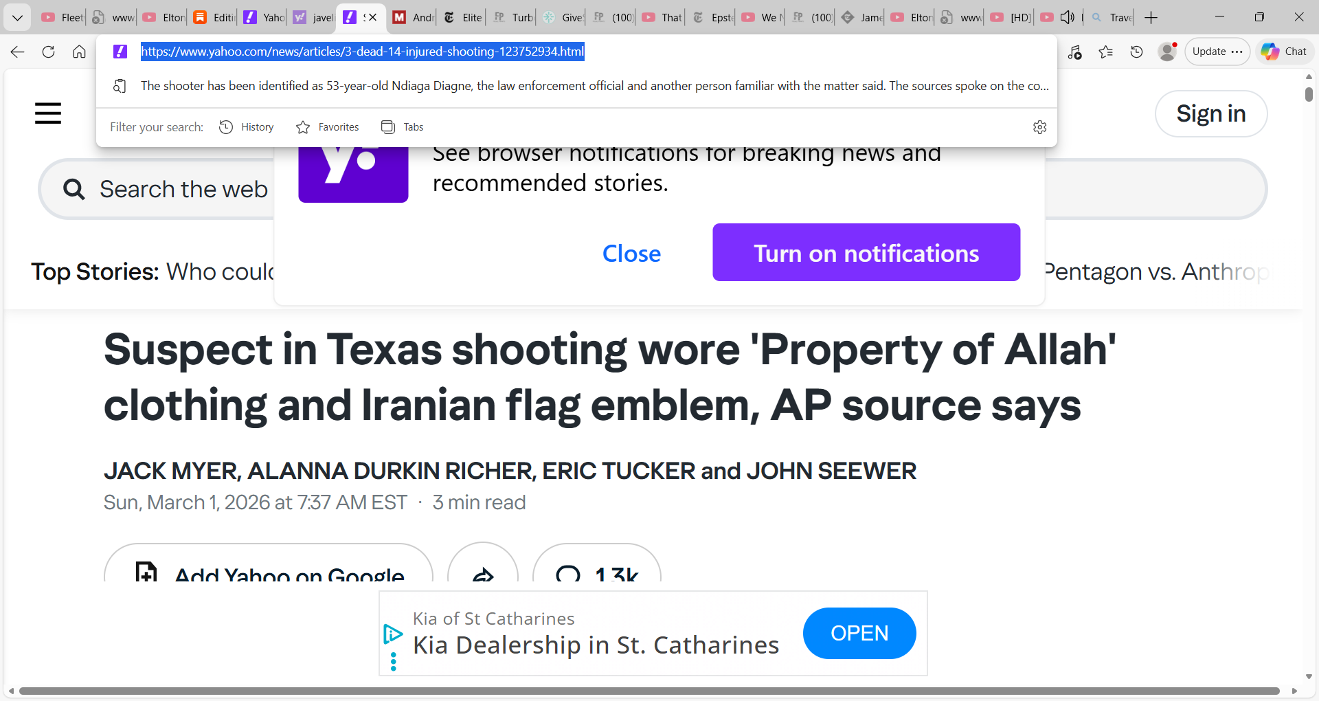Viewport: 1319px width, 701px height.
Task: Mute the tab playing audio
Action: [1067, 17]
